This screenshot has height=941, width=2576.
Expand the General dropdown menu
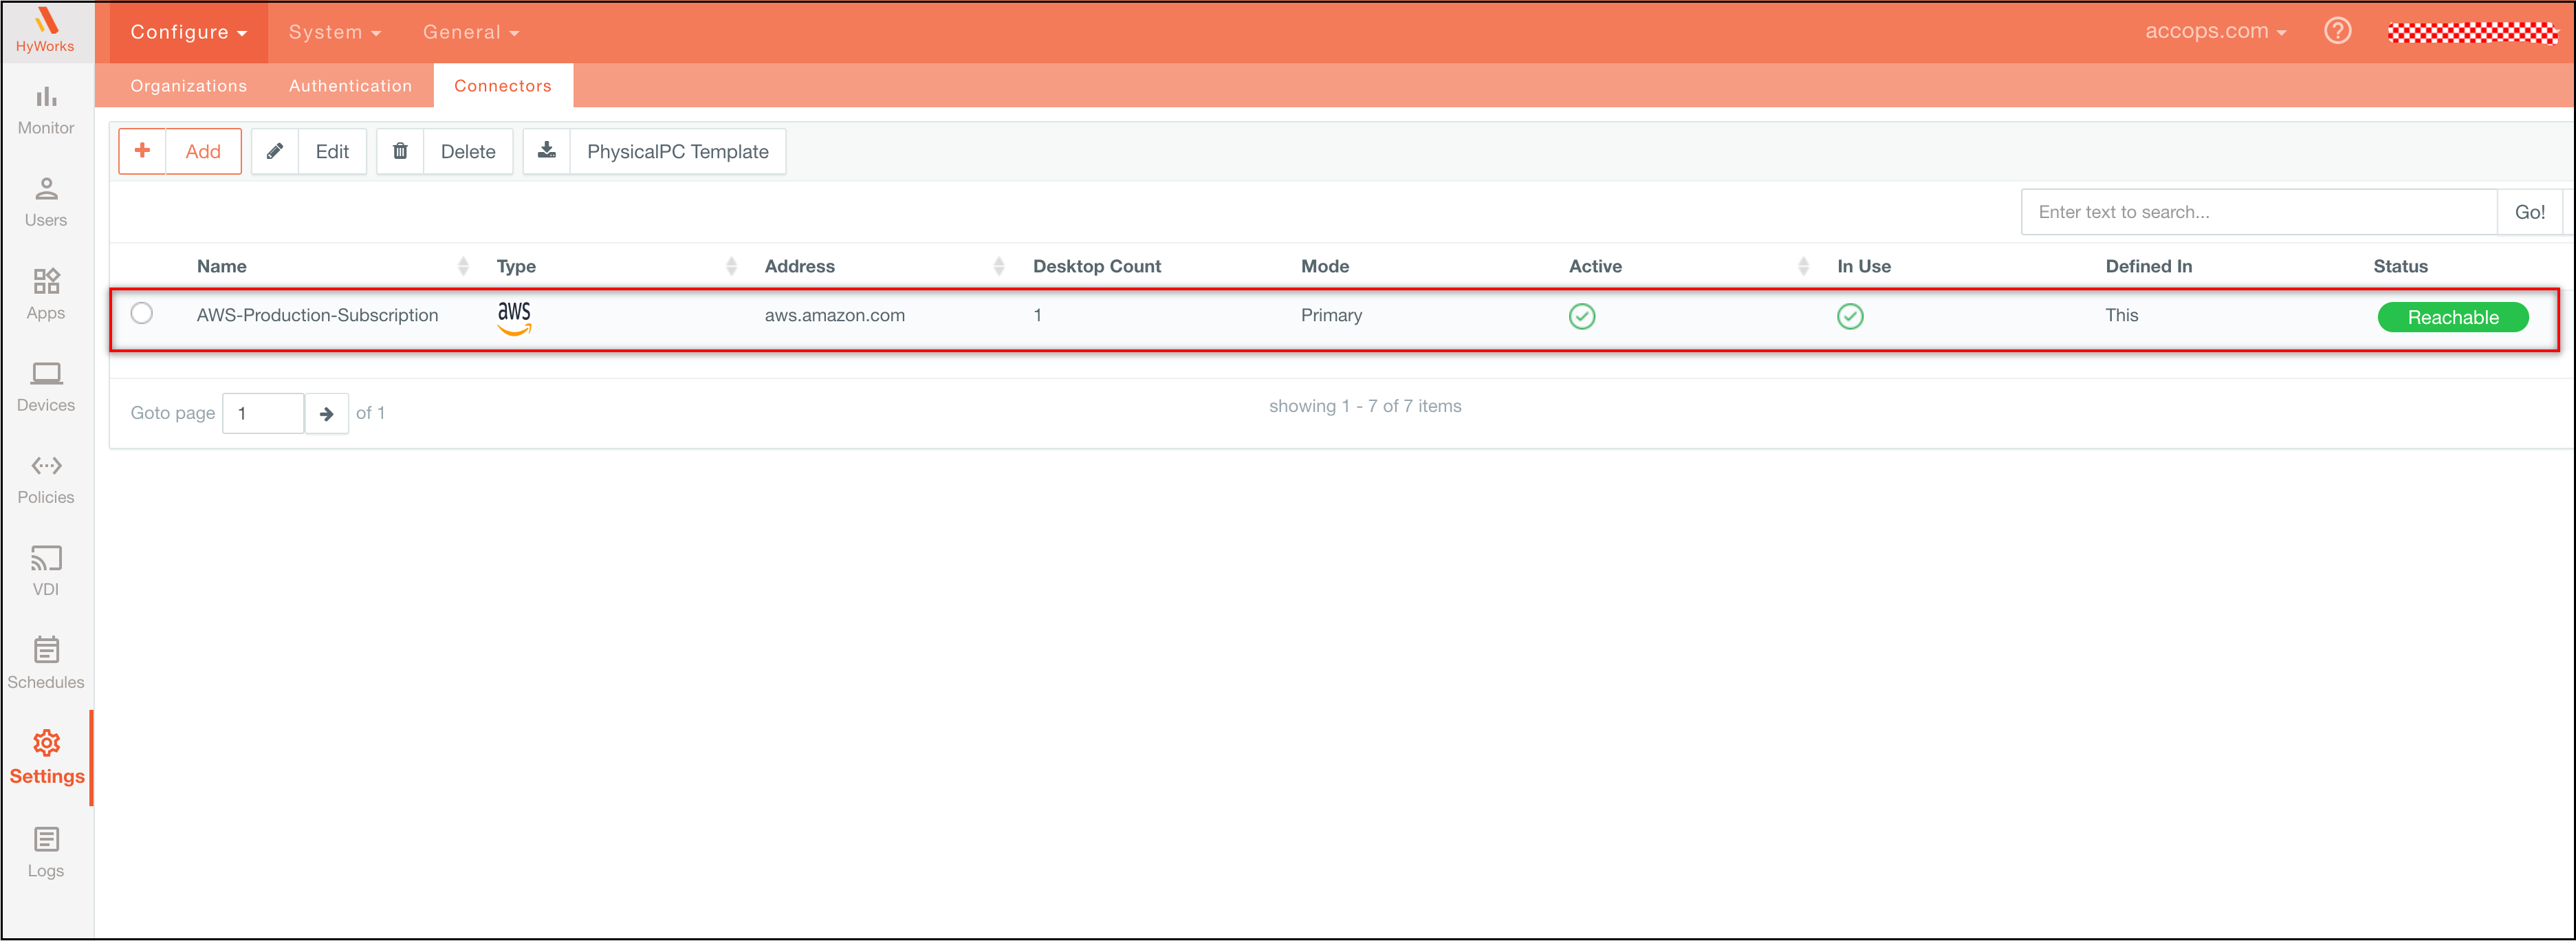click(x=471, y=32)
